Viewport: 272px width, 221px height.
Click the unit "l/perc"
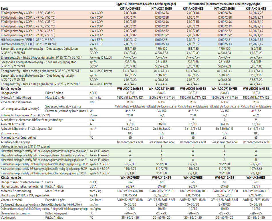coord(94,115)
